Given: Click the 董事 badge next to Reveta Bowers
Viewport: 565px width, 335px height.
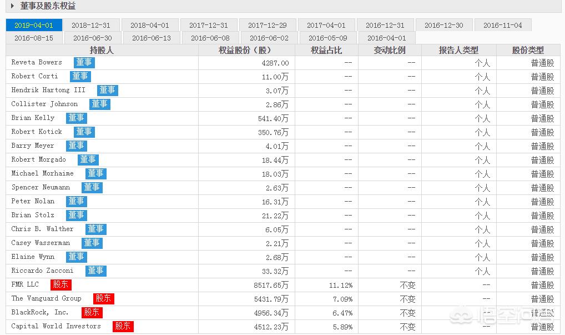Looking at the screenshot, I should [84, 62].
